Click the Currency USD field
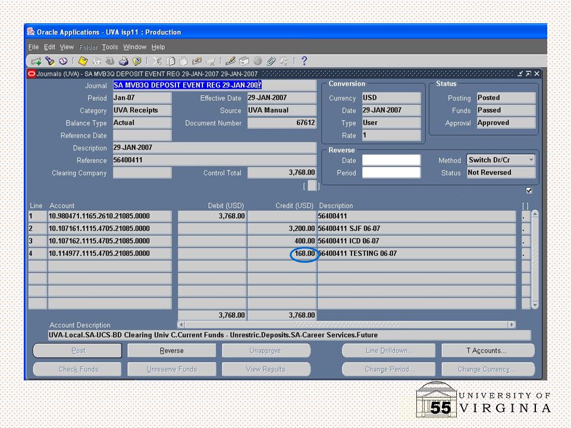This screenshot has height=428, width=571. pyautogui.click(x=391, y=98)
